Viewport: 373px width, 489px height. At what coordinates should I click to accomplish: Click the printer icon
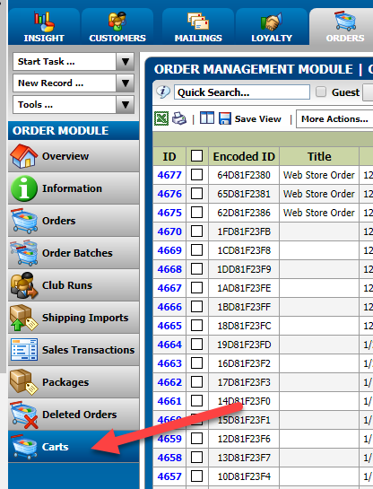179,118
